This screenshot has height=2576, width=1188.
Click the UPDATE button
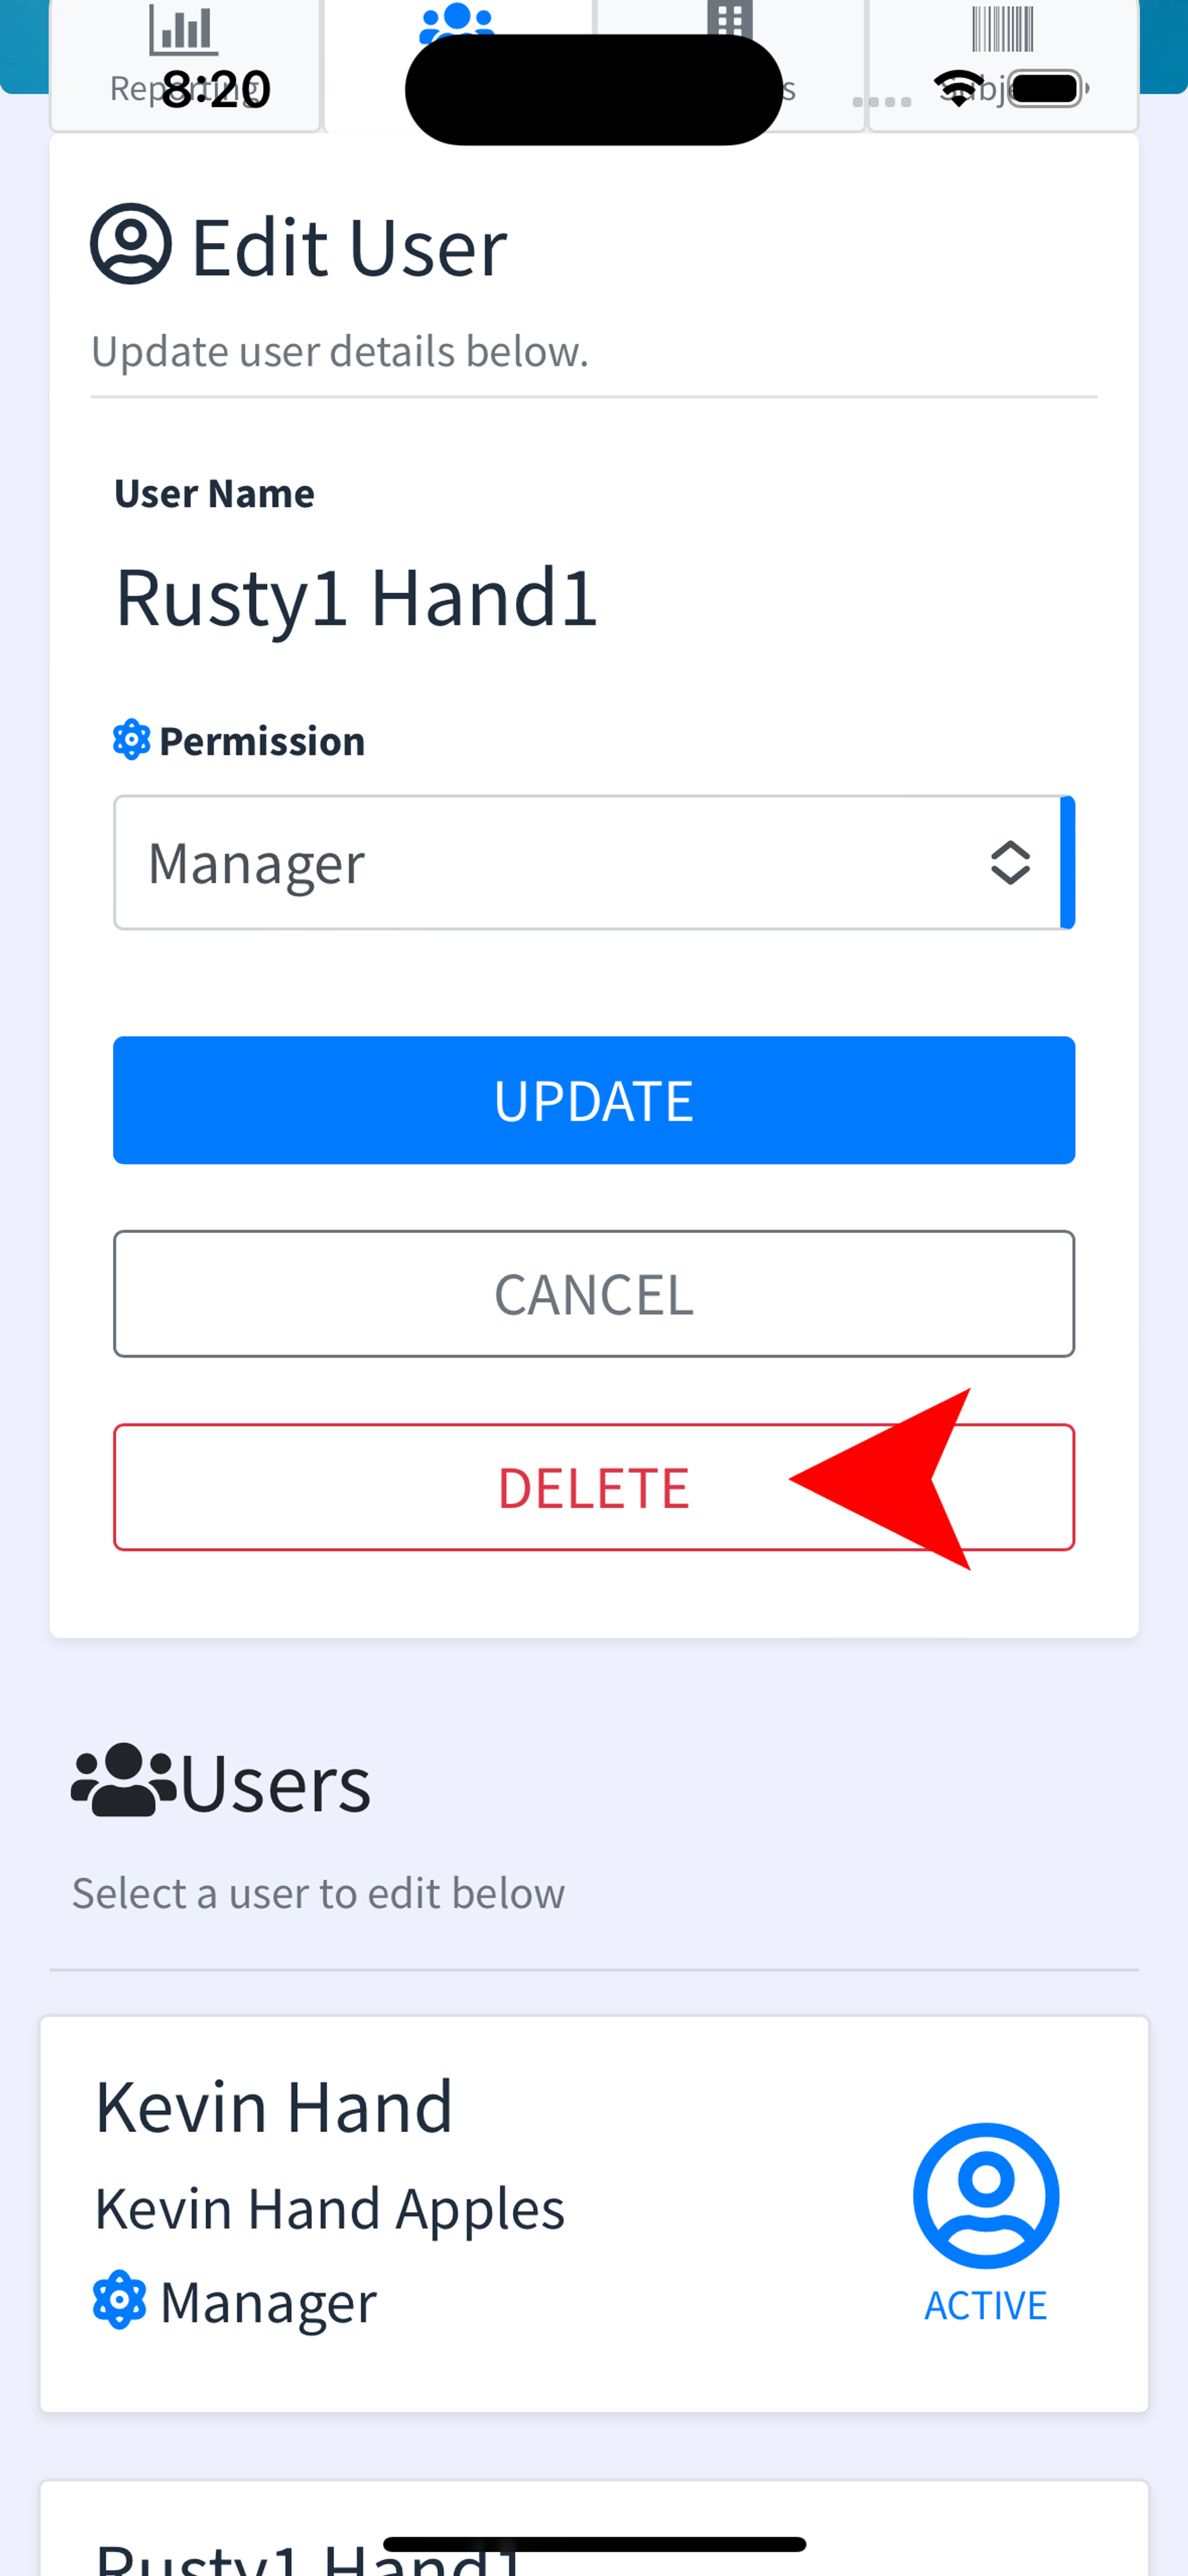point(594,1100)
